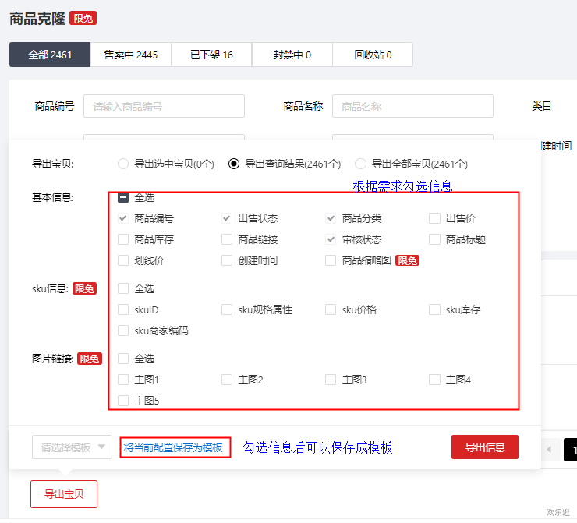The width and height of the screenshot is (577, 523).
Task: Open the 售卖中 2445 tab
Action: pos(131,55)
